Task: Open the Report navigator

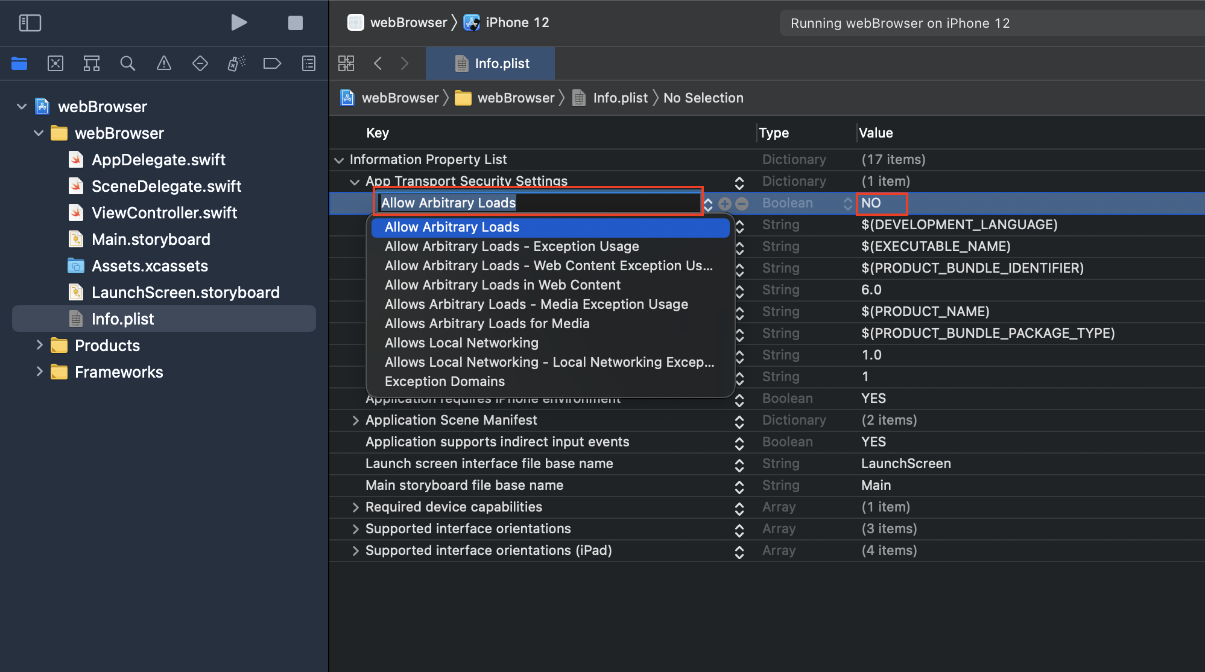Action: point(308,63)
